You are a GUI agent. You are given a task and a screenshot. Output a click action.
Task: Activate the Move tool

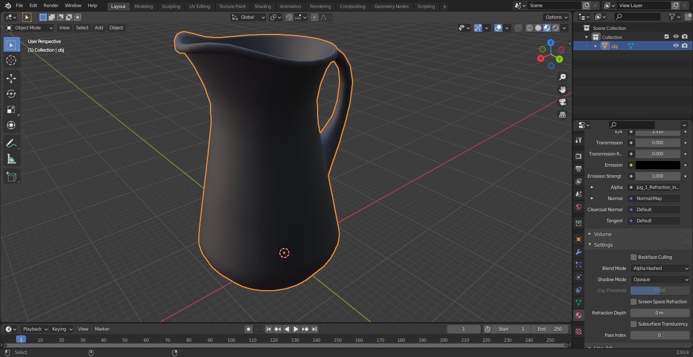point(11,78)
